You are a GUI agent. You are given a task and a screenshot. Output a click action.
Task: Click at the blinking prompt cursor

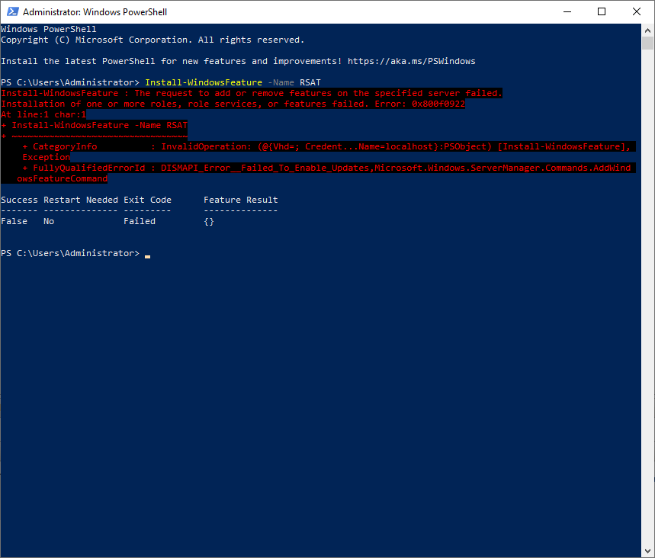147,256
